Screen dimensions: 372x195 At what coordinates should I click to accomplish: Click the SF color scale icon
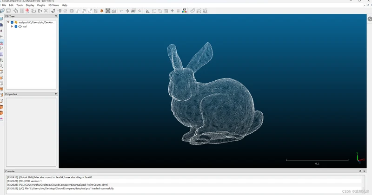184,11
